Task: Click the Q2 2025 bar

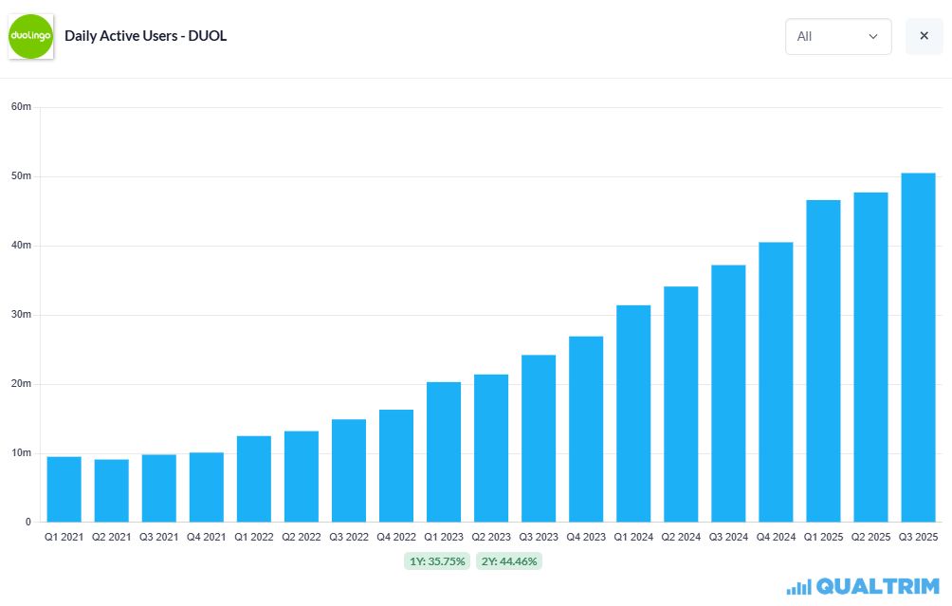Action: (x=870, y=357)
